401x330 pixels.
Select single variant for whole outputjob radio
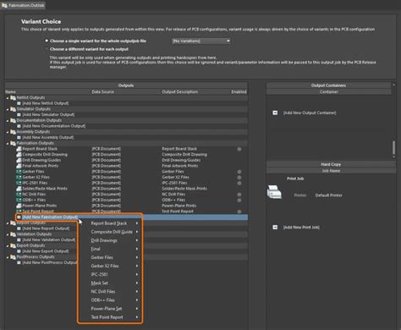47,41
